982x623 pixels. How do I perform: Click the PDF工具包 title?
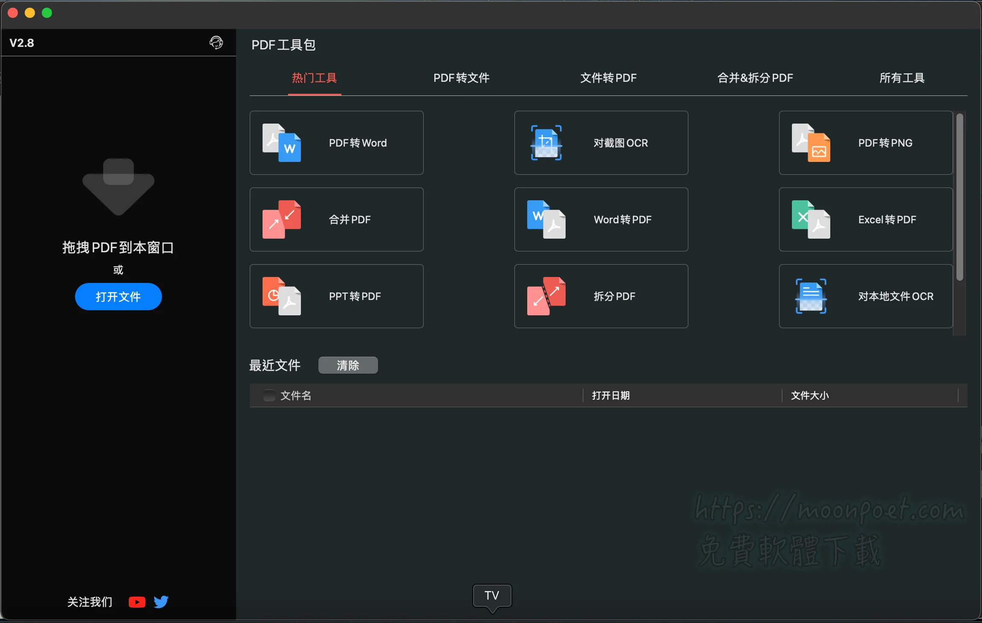(x=283, y=45)
